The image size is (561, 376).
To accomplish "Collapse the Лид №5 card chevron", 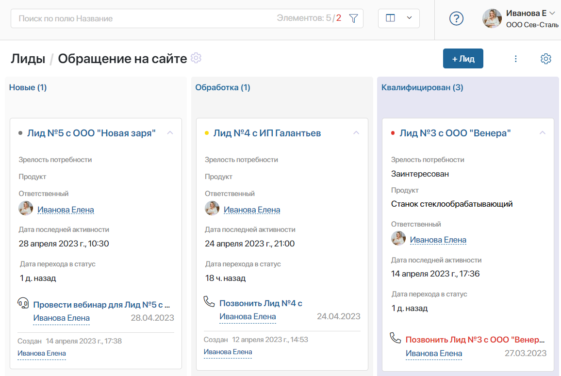I will click(170, 133).
